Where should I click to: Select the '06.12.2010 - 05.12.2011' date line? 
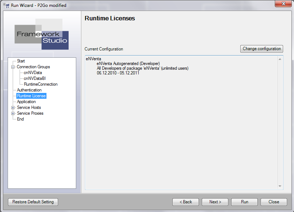[x=118, y=73]
